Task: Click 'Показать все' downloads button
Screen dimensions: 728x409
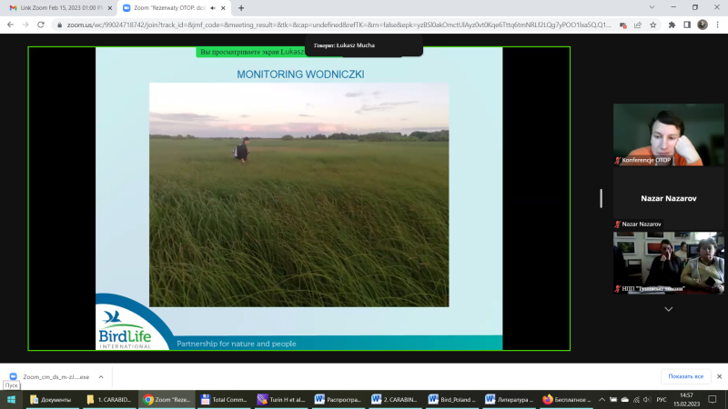Action: pos(685,376)
